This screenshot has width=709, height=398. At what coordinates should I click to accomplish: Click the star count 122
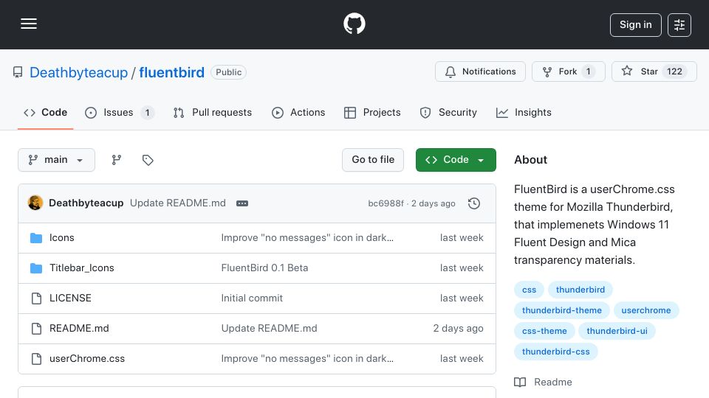click(x=674, y=71)
